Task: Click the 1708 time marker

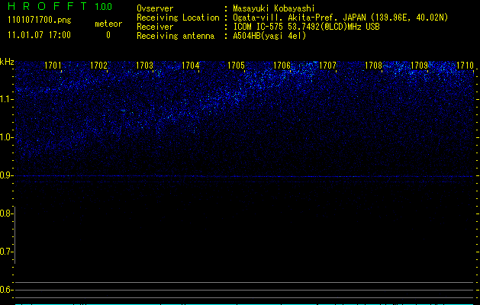Action: 373,66
